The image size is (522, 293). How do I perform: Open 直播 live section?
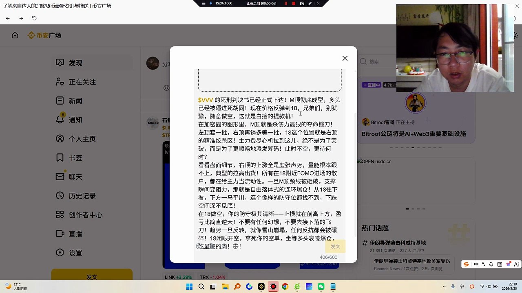point(69,234)
